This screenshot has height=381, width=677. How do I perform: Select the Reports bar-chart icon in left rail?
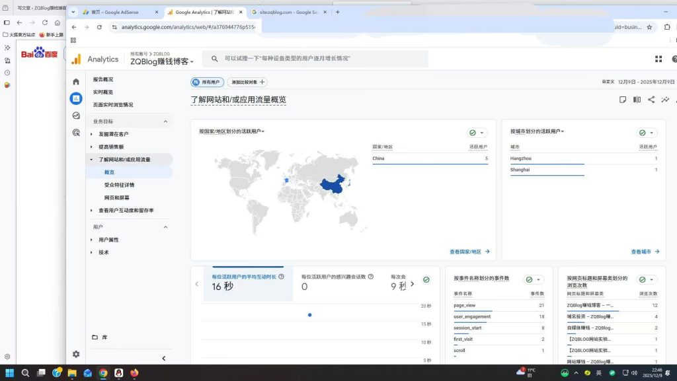[x=75, y=98]
